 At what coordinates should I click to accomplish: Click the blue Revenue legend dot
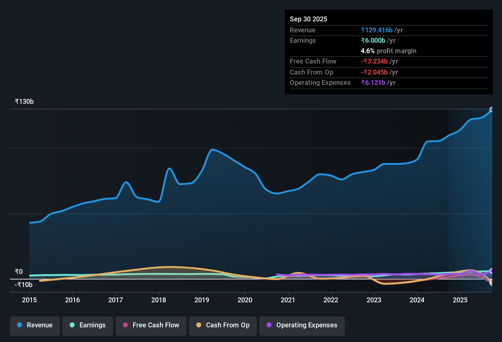[x=19, y=325]
